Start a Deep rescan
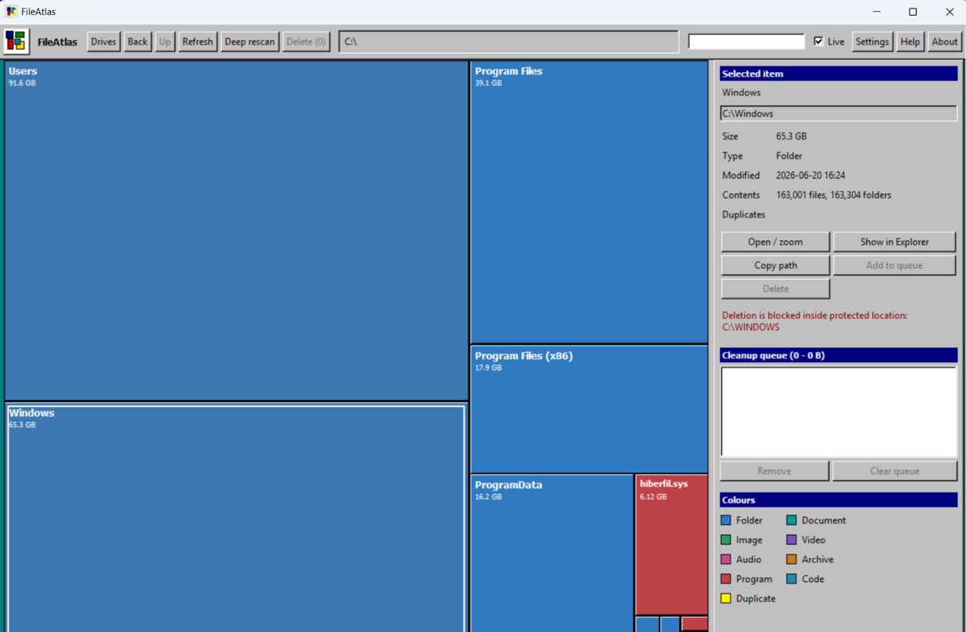The width and height of the screenshot is (966, 632). coord(250,41)
